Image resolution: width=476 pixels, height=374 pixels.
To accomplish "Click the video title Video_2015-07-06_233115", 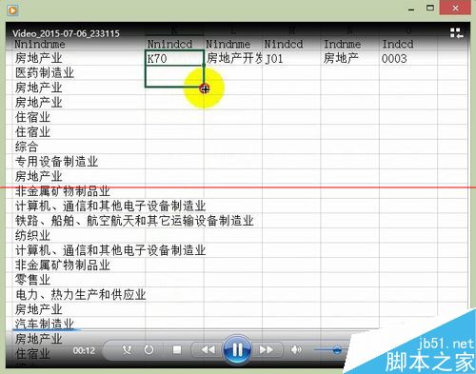I will [66, 33].
